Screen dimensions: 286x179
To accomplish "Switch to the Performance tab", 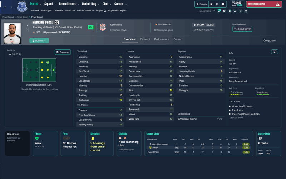I will pyautogui.click(x=162, y=39).
